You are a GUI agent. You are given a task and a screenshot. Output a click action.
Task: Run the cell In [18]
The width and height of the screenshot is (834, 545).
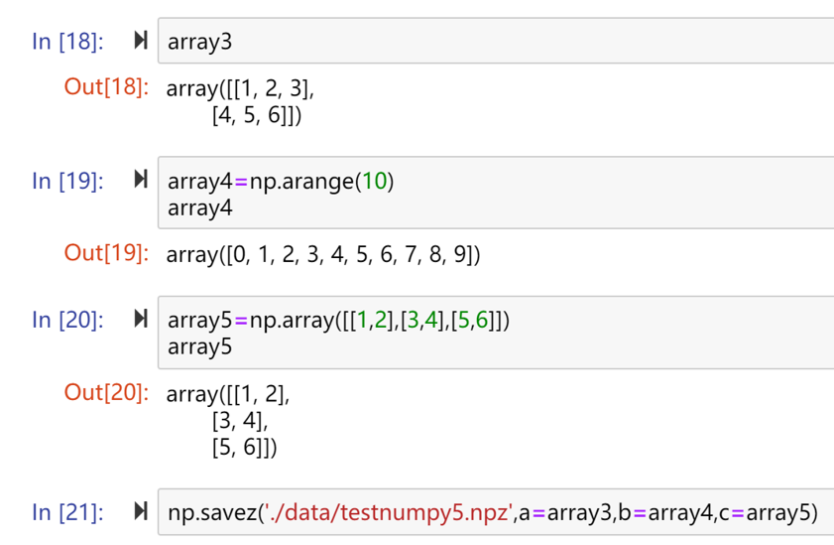pyautogui.click(x=140, y=41)
